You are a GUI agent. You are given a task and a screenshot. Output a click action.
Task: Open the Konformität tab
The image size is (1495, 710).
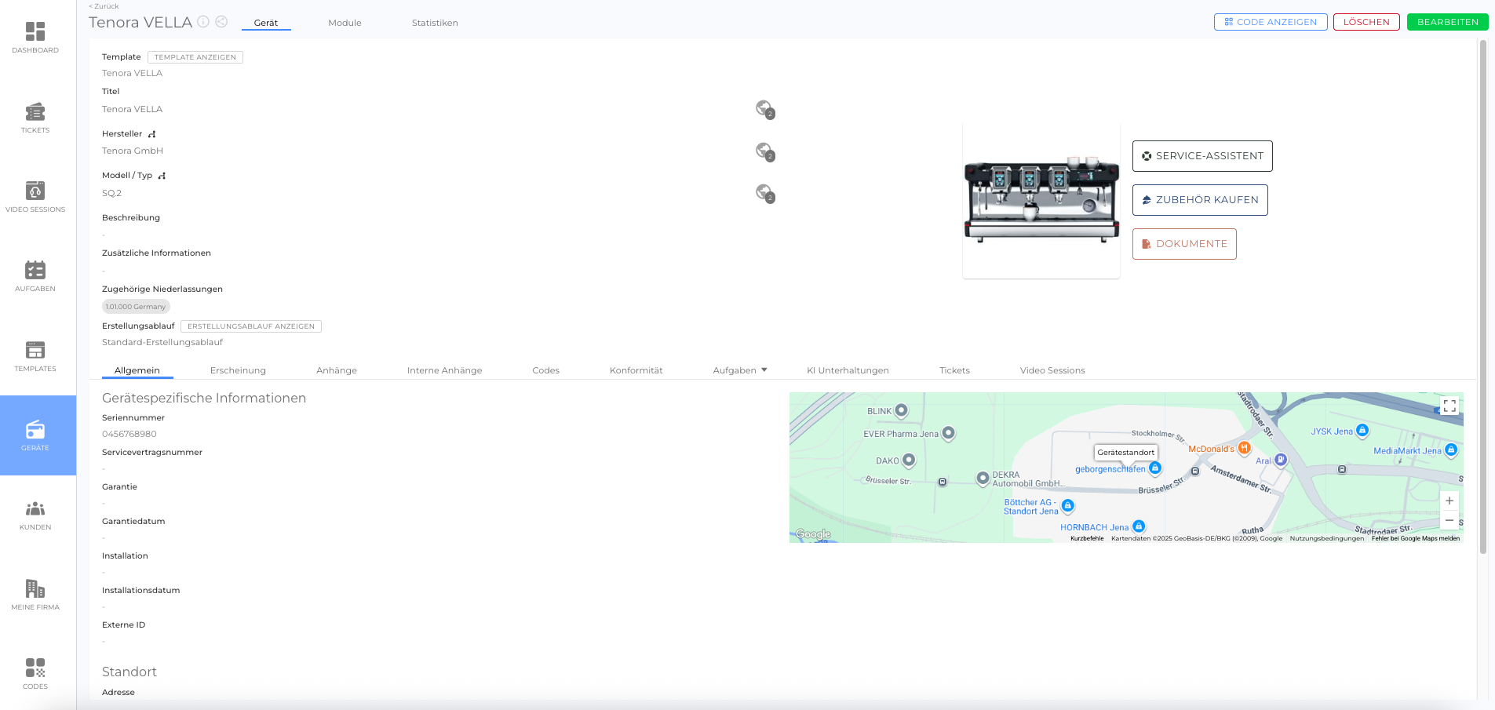pyautogui.click(x=636, y=370)
